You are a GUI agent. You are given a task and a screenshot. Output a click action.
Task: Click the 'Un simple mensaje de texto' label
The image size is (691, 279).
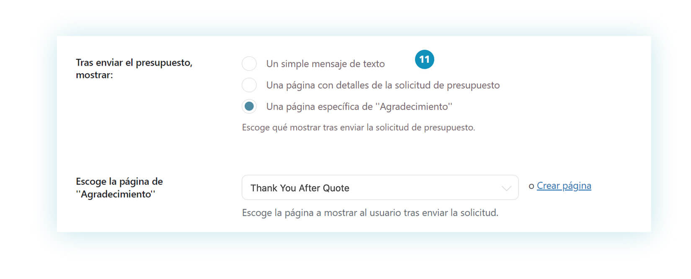click(325, 64)
